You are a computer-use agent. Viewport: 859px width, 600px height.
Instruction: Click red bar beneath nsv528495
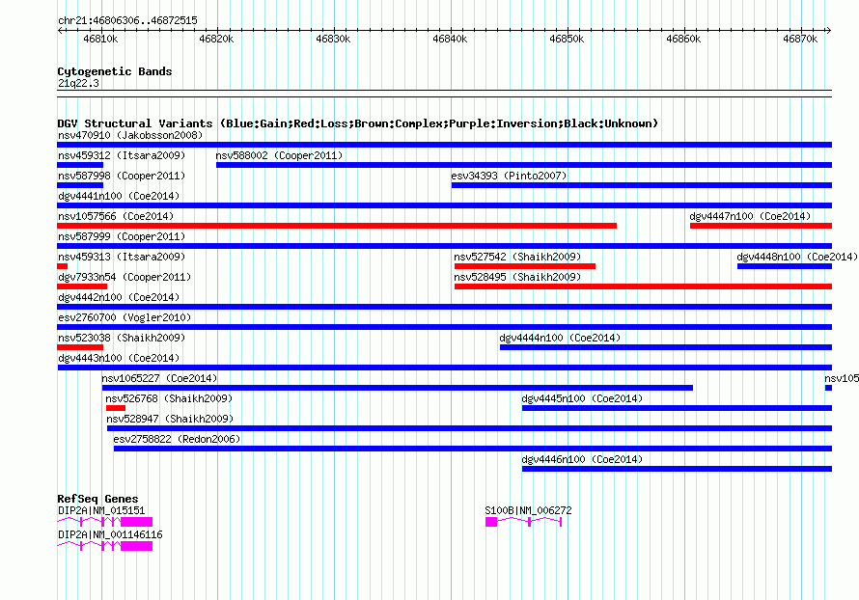643,286
